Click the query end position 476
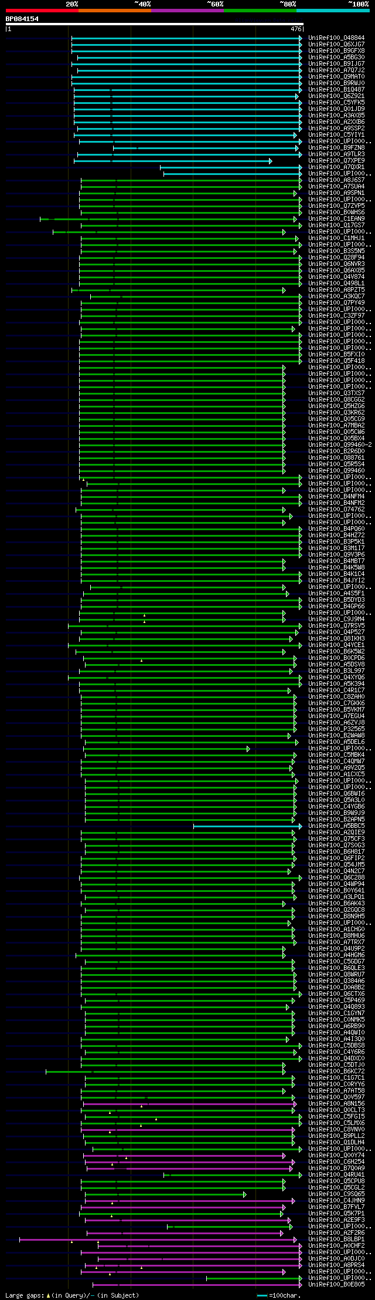This screenshot has width=375, height=1300. [x=296, y=29]
